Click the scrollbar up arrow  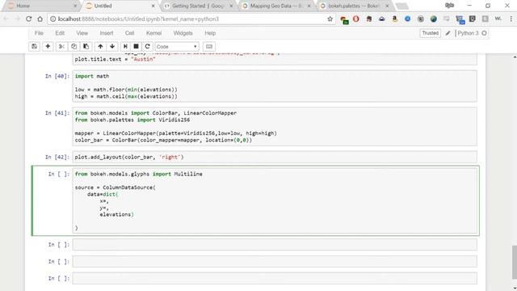click(x=515, y=57)
